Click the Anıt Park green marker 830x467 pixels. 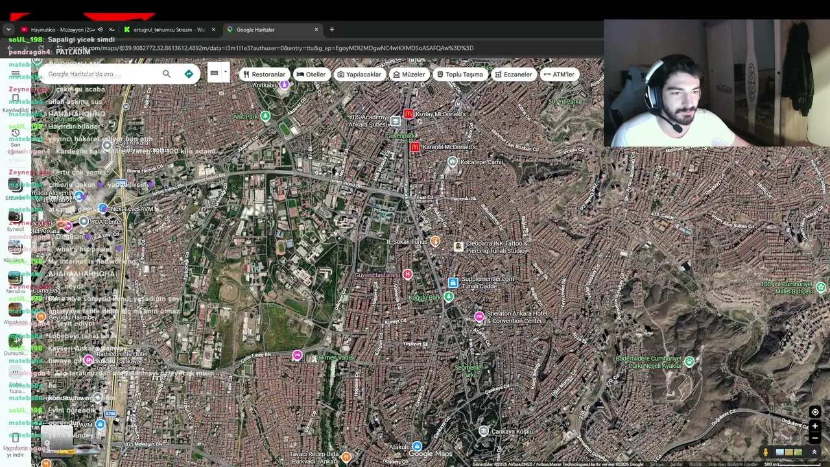point(265,116)
